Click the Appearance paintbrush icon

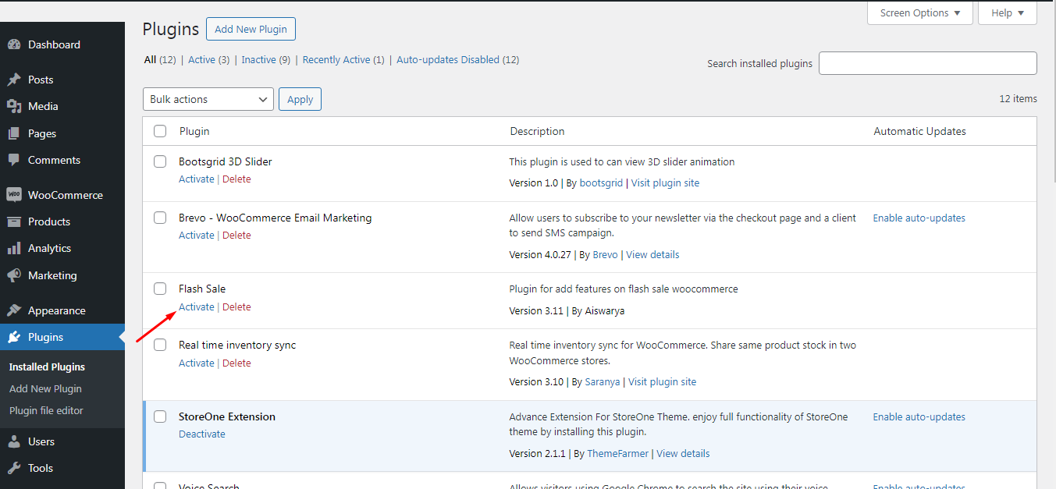tap(14, 310)
